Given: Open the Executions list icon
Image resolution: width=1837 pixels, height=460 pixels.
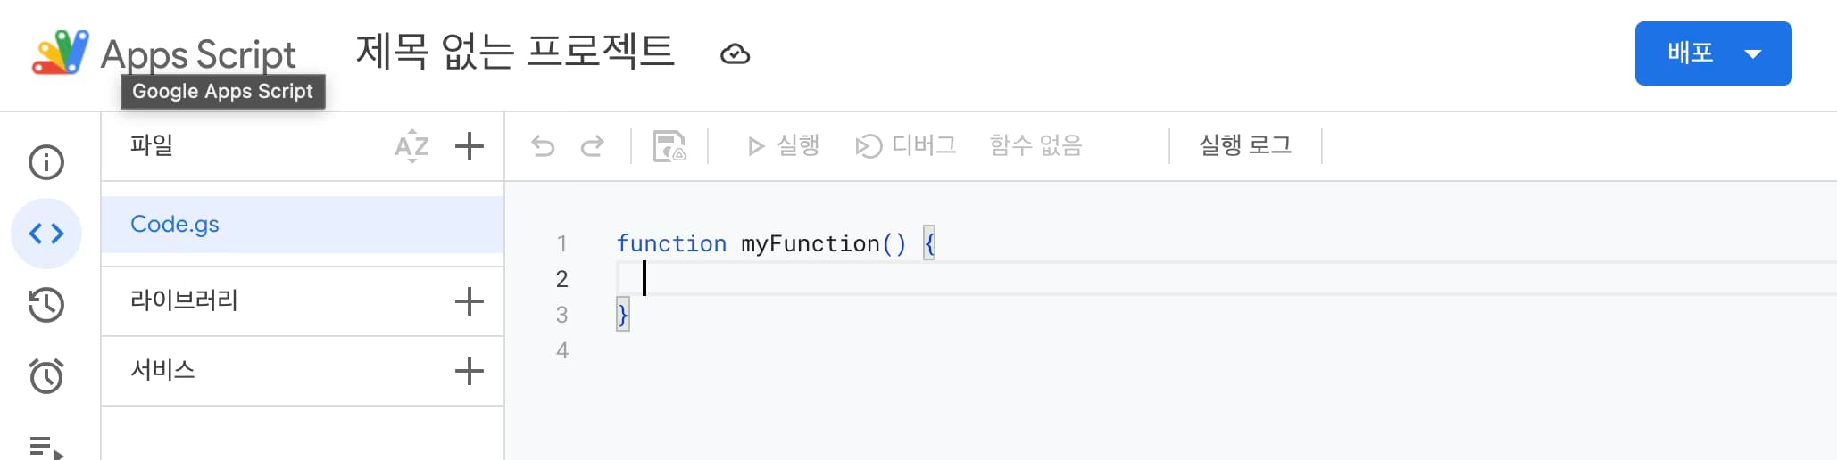Looking at the screenshot, I should tap(46, 447).
